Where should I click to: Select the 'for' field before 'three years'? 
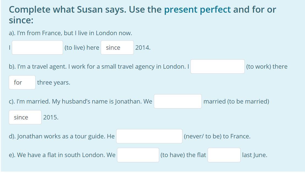pos(22,82)
